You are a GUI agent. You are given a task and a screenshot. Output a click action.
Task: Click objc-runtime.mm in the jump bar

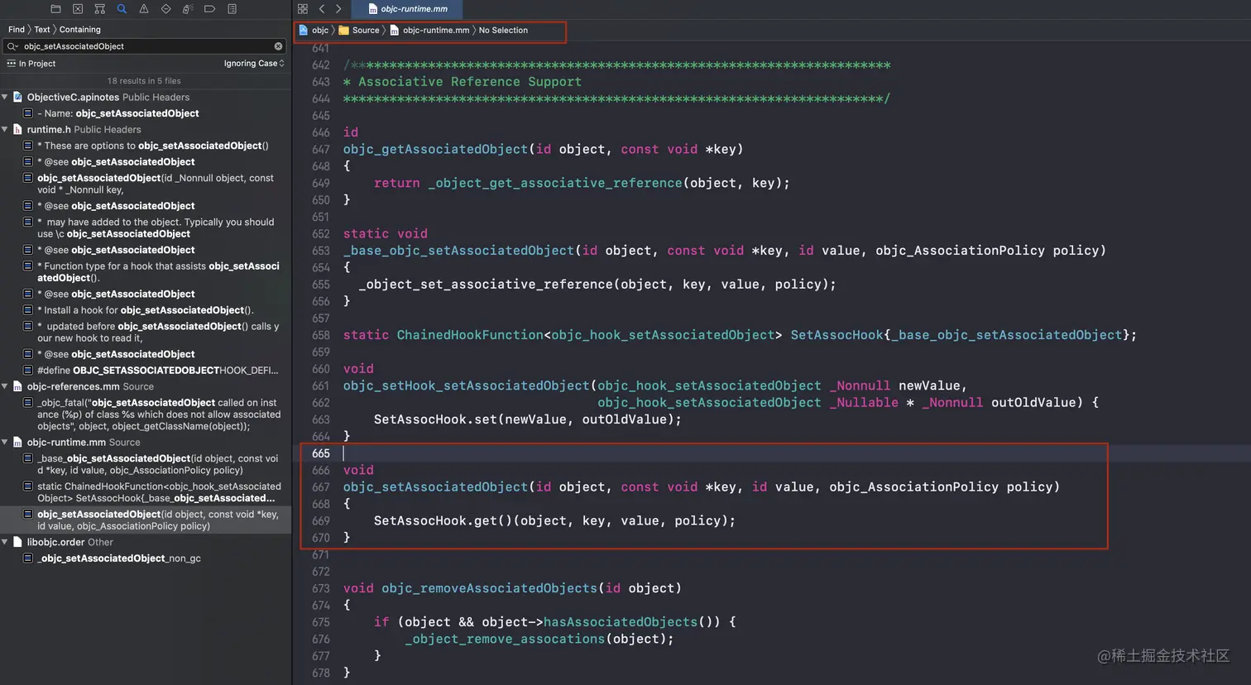(x=429, y=31)
